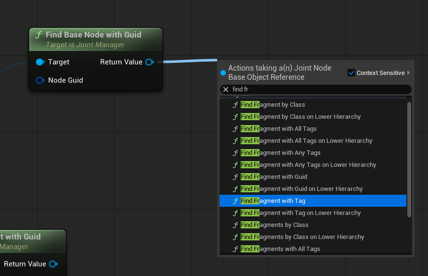
Task: Select Find Fragment with Tag
Action: pyautogui.click(x=273, y=201)
